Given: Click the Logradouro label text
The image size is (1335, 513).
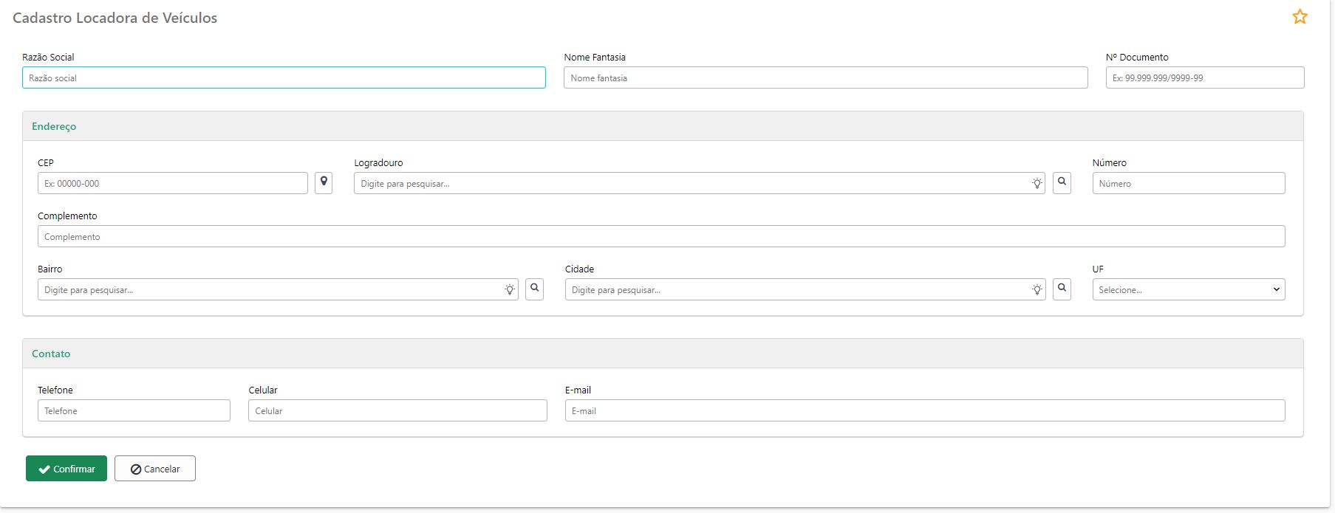Looking at the screenshot, I should (x=378, y=162).
